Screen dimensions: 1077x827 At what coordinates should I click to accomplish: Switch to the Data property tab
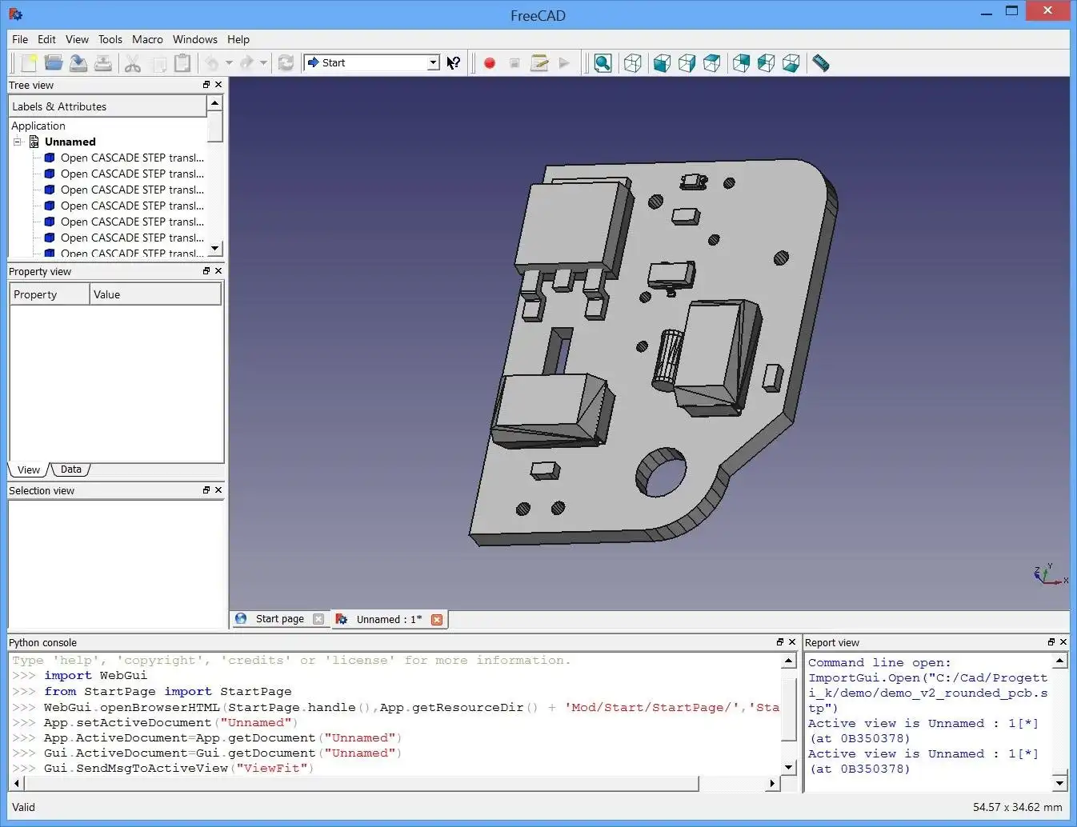(70, 469)
